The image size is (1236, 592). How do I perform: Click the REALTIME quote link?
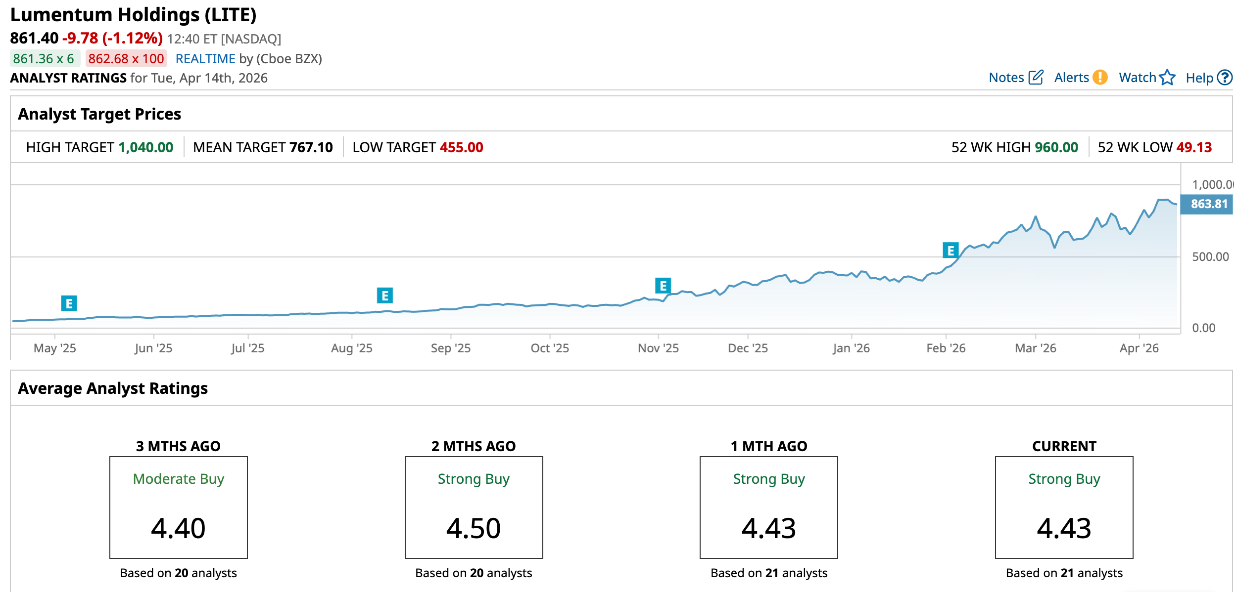pos(205,59)
